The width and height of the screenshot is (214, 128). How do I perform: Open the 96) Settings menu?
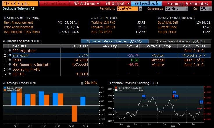pyautogui.click(x=54, y=3)
